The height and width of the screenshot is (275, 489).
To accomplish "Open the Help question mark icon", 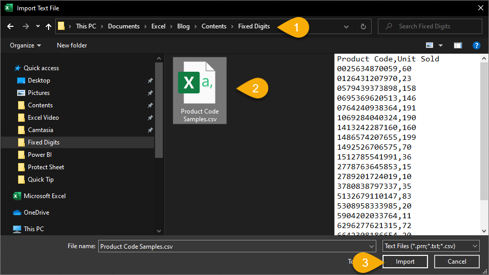I will point(477,45).
